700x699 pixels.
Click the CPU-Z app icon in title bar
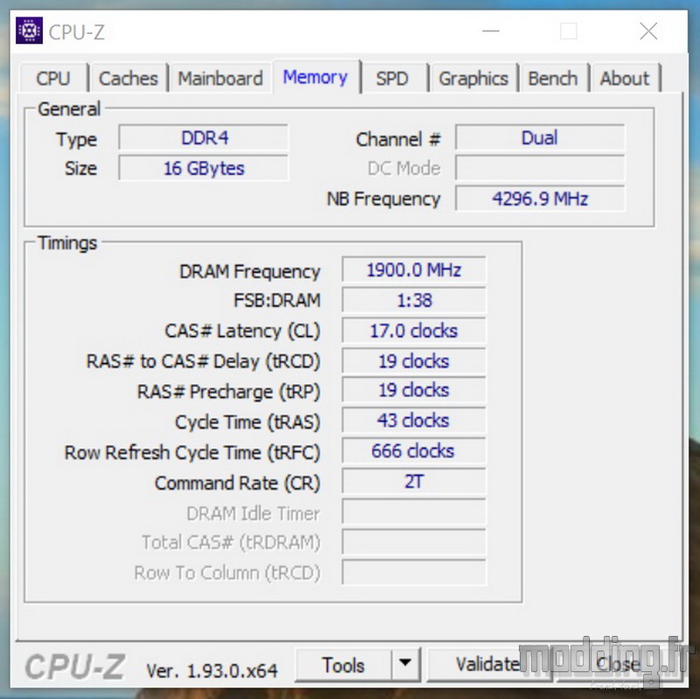click(29, 31)
